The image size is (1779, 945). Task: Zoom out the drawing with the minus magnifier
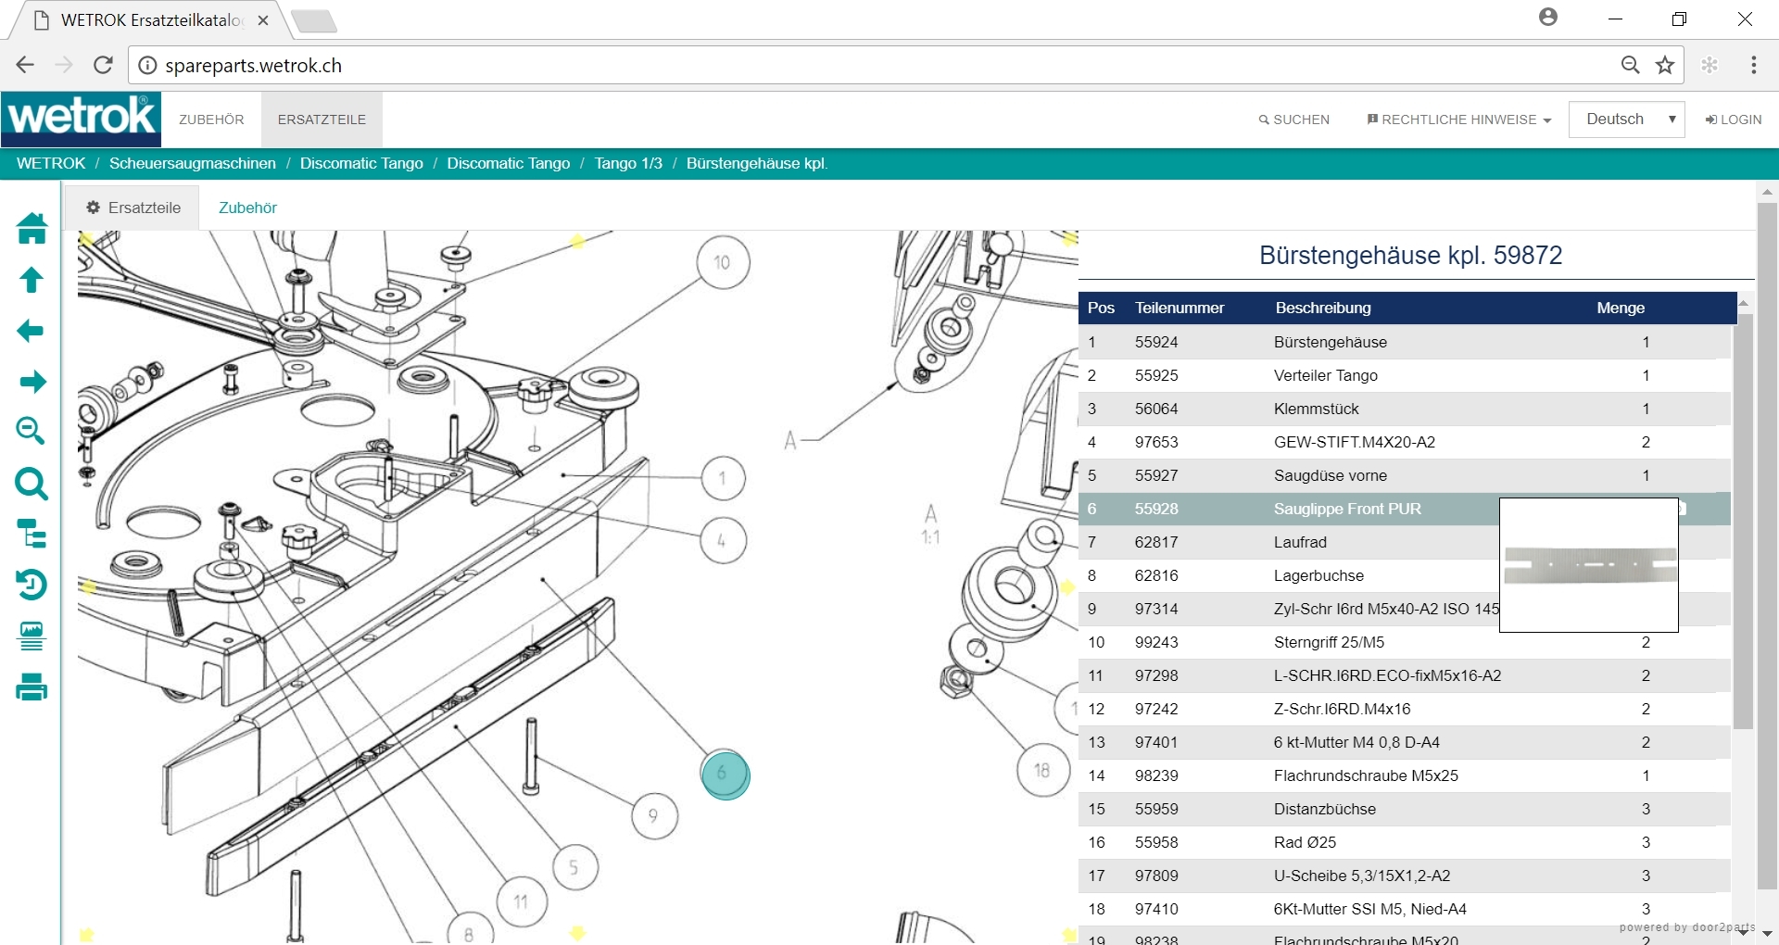pos(31,431)
